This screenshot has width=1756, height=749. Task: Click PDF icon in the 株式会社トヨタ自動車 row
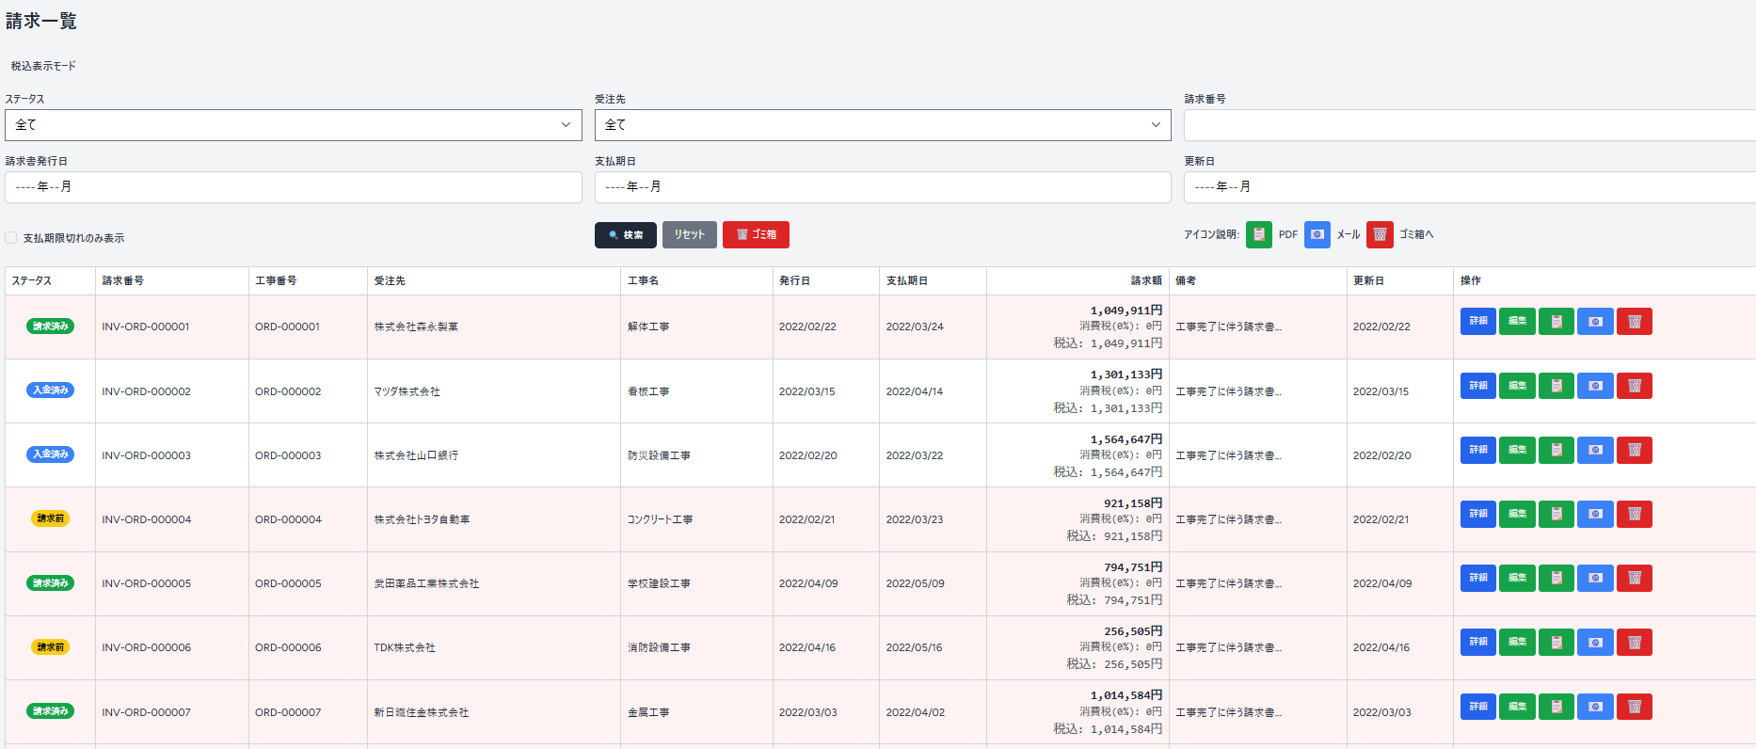[x=1556, y=514]
